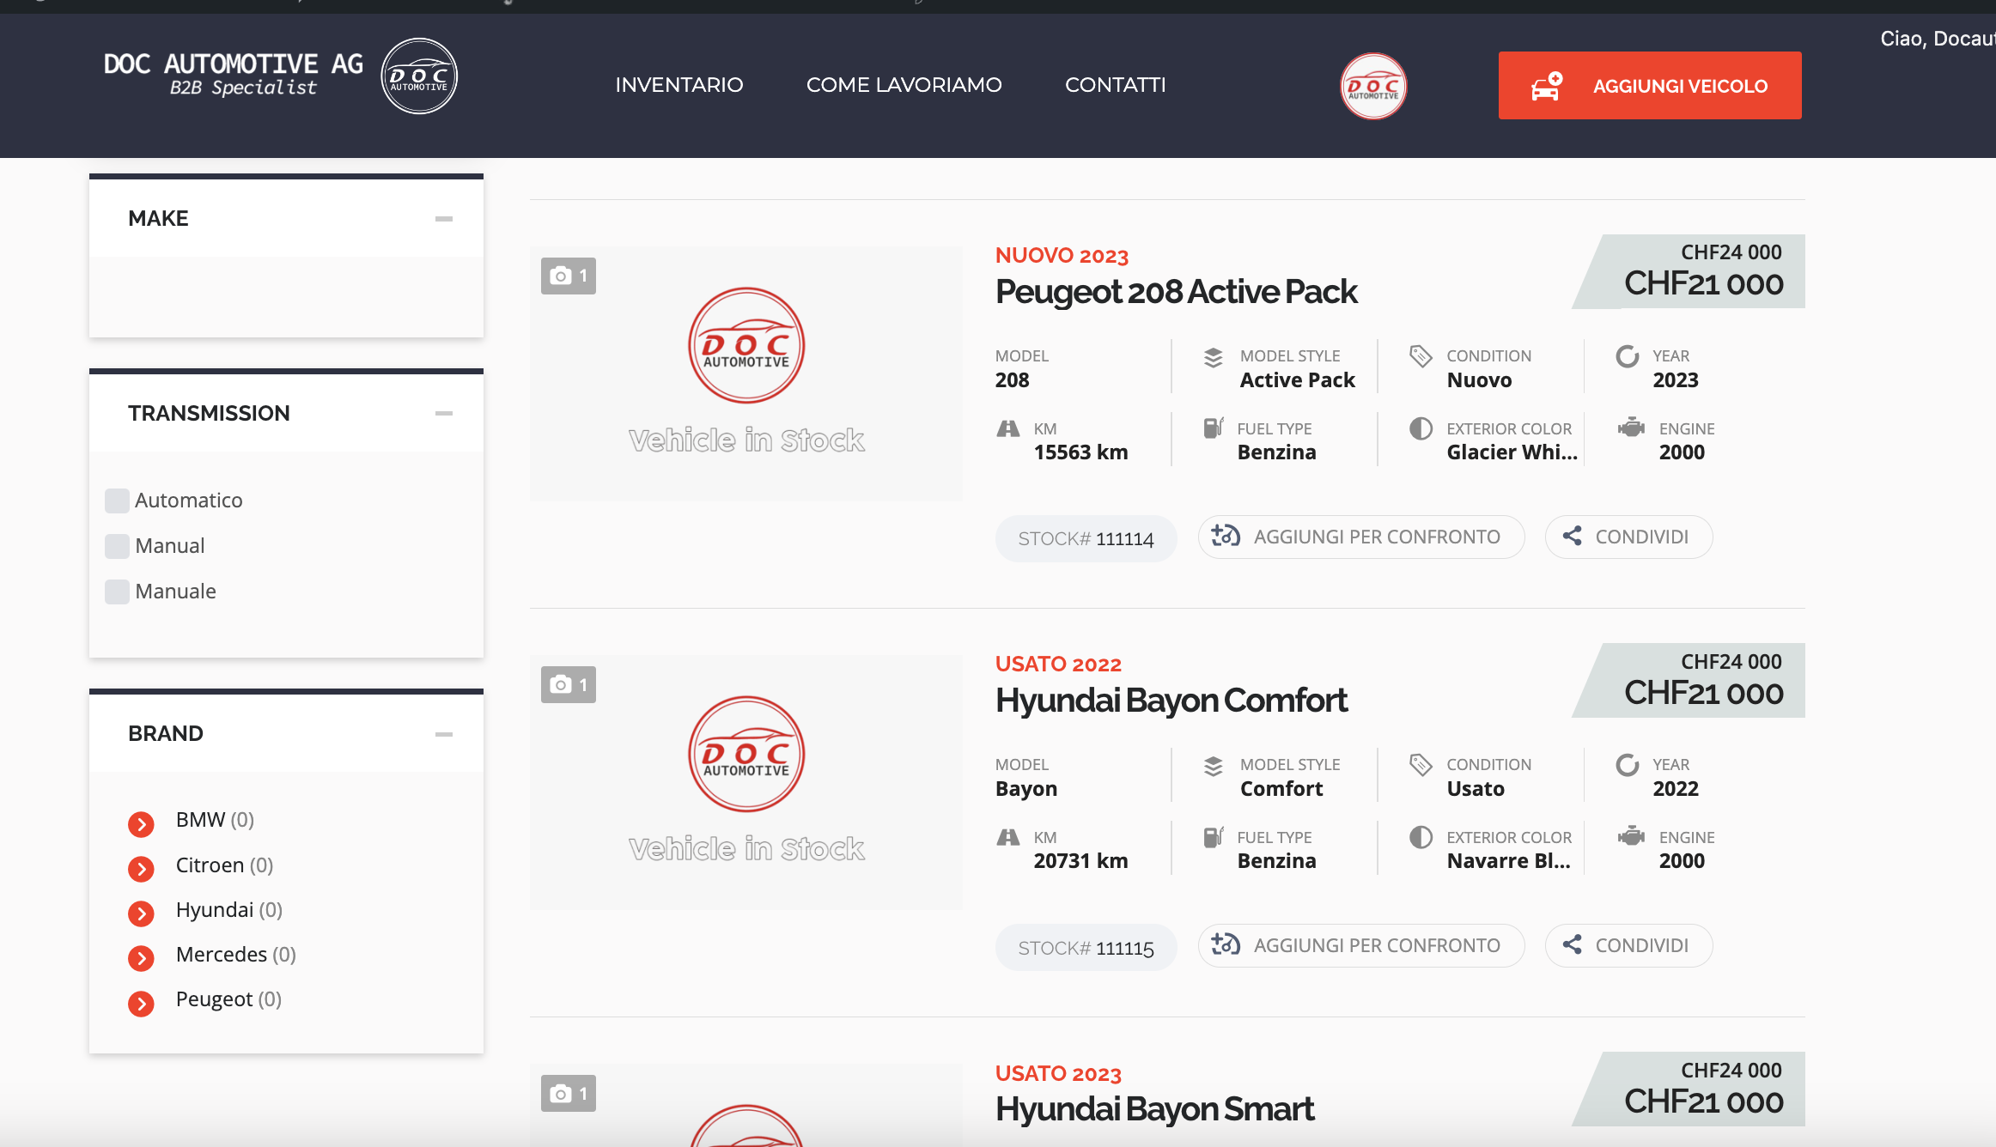Click the DOC Automotive round logo in header
Viewport: 1996px width, 1147px height.
point(419,76)
